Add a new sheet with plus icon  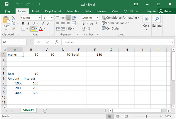tap(45, 110)
